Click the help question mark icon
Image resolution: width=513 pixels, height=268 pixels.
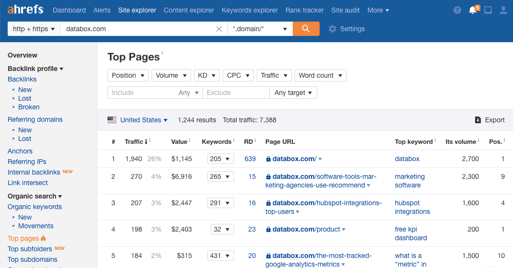[457, 10]
